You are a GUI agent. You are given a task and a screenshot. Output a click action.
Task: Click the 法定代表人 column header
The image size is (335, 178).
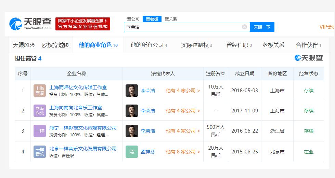pyautogui.click(x=163, y=74)
